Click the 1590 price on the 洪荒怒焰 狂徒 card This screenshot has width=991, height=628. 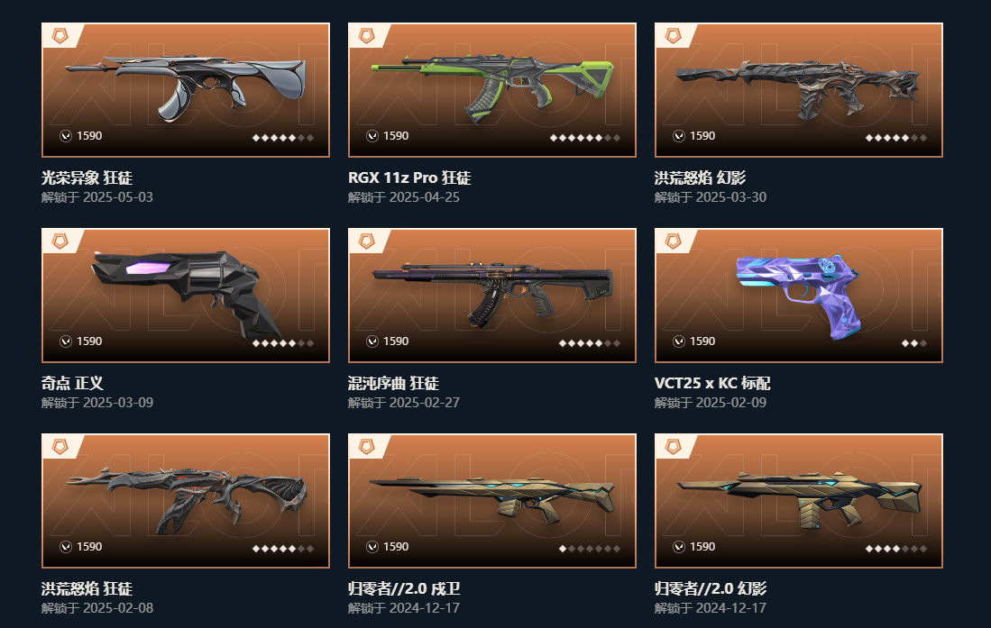tap(89, 547)
